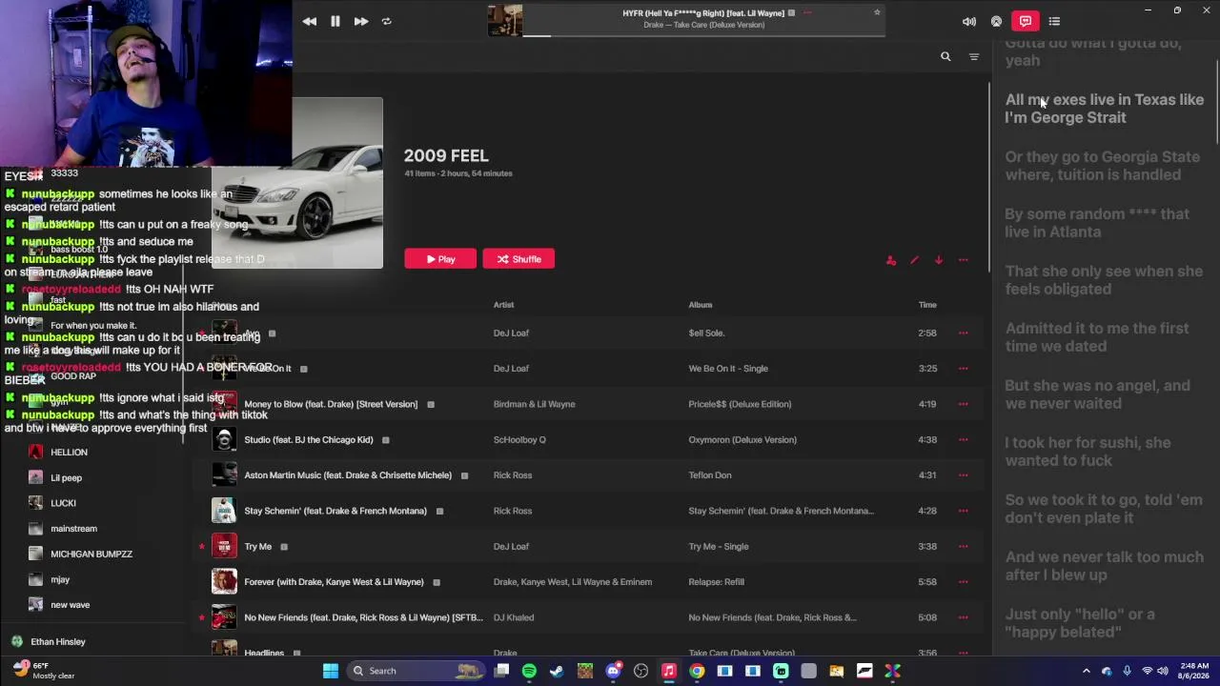Open Steam from the taskbar
The width and height of the screenshot is (1220, 686).
[557, 671]
